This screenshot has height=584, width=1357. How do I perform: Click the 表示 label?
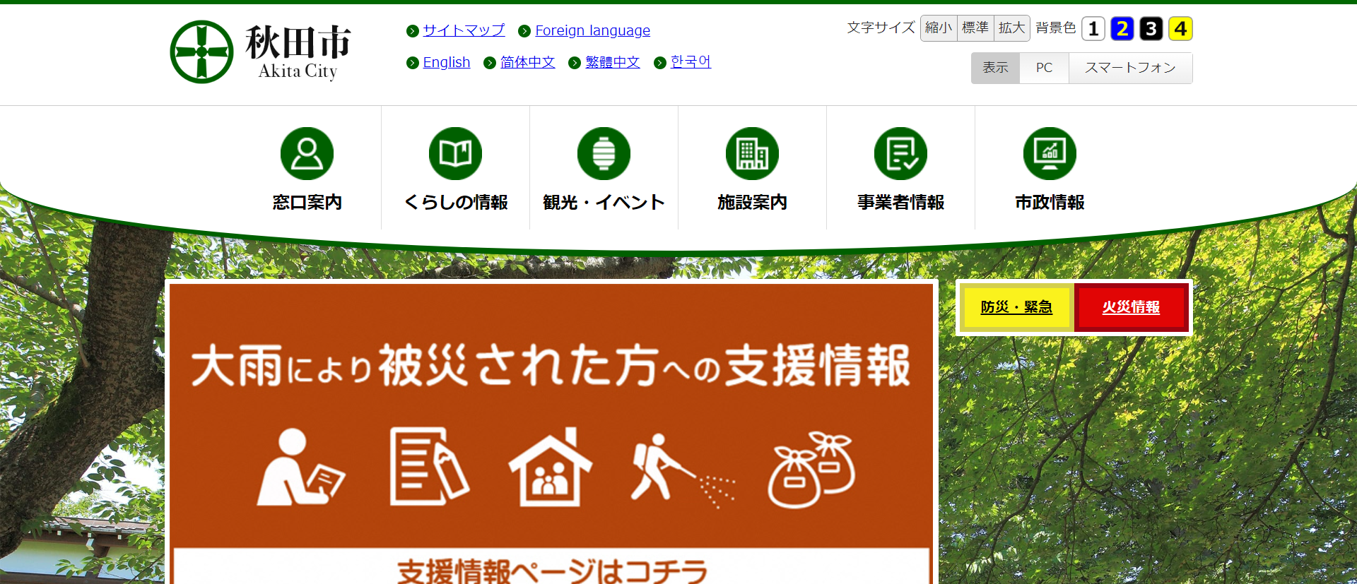click(x=995, y=68)
